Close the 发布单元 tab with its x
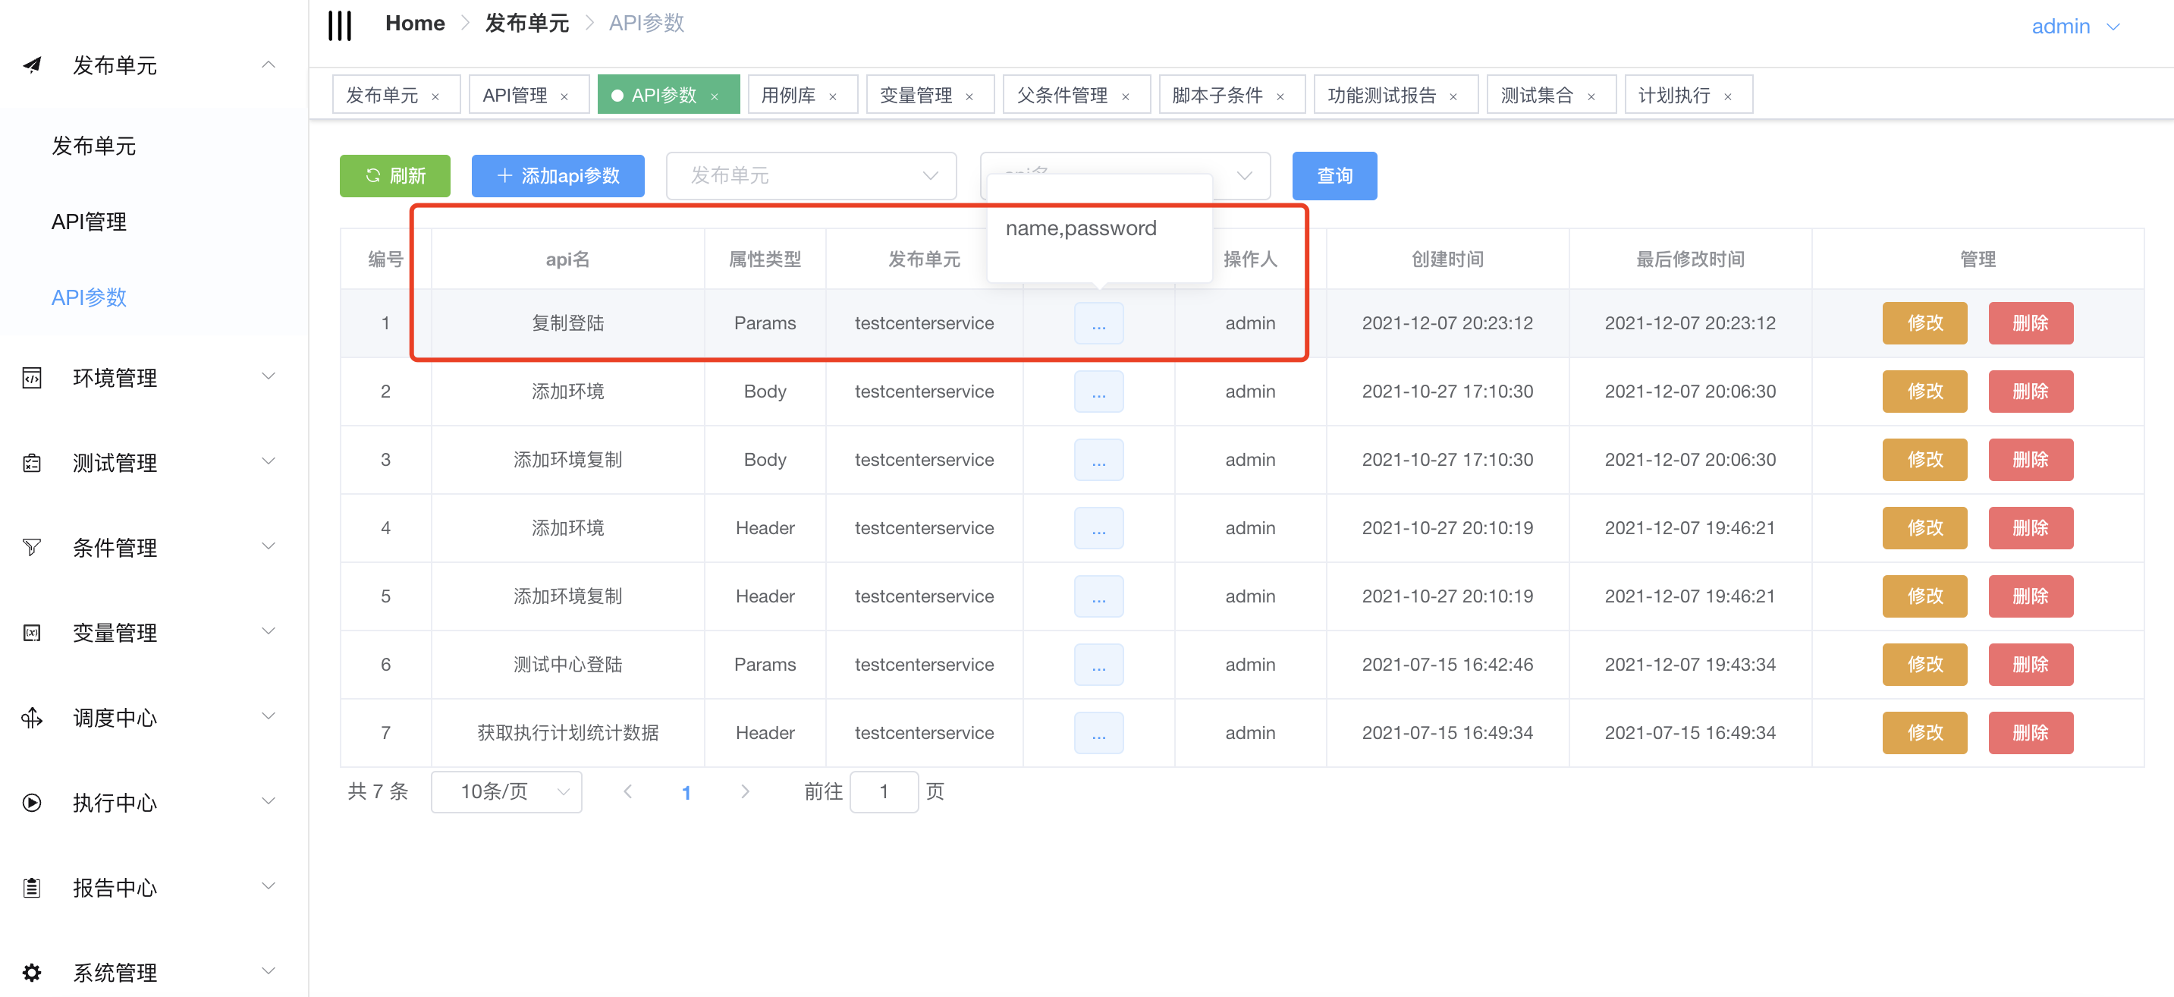Viewport: 2174px width, 997px height. click(435, 96)
